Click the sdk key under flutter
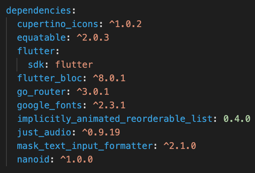255x173 pixels. tap(36, 65)
